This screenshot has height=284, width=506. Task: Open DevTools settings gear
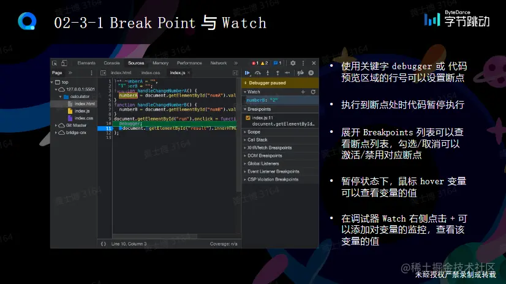click(x=293, y=63)
